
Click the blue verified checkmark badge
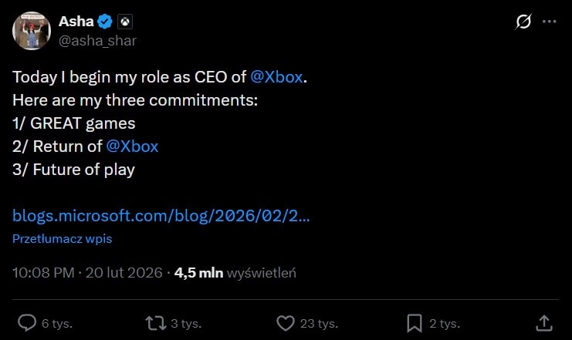pyautogui.click(x=107, y=22)
